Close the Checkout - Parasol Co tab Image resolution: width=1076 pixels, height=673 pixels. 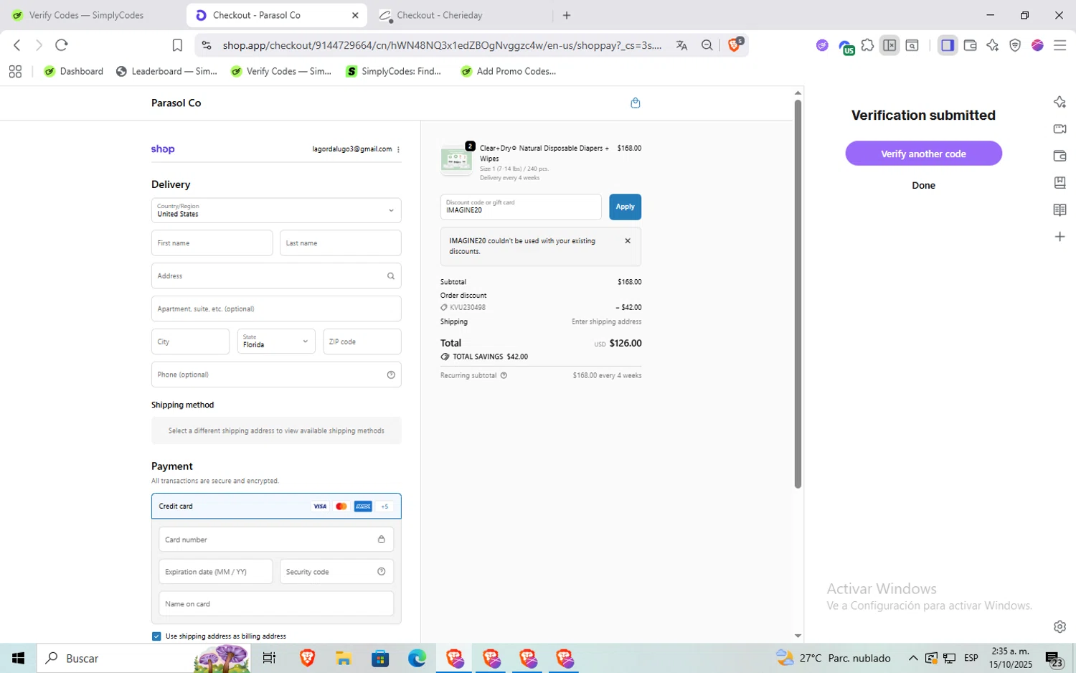tap(355, 15)
